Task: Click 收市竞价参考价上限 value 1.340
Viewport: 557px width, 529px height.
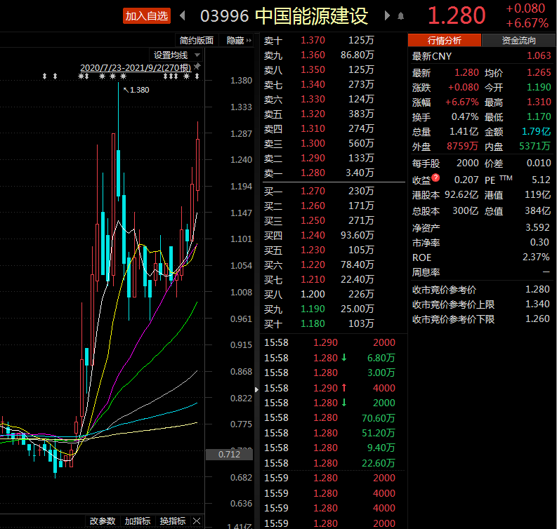Action: (537, 304)
